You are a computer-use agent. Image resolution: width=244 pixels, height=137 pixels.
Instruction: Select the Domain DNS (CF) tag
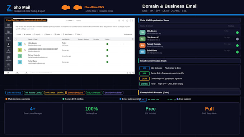tap(76, 93)
